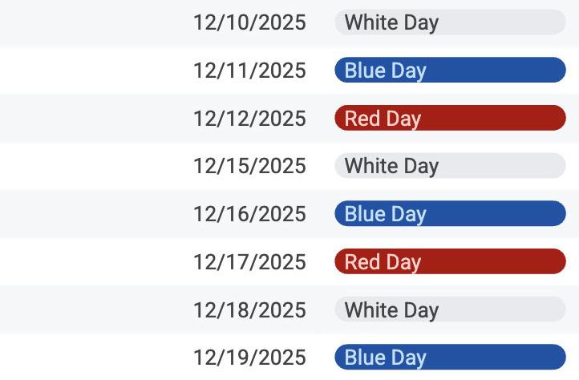This screenshot has width=579, height=380.
Task: Select the 12/18/2025 date cell
Action: [x=249, y=309]
